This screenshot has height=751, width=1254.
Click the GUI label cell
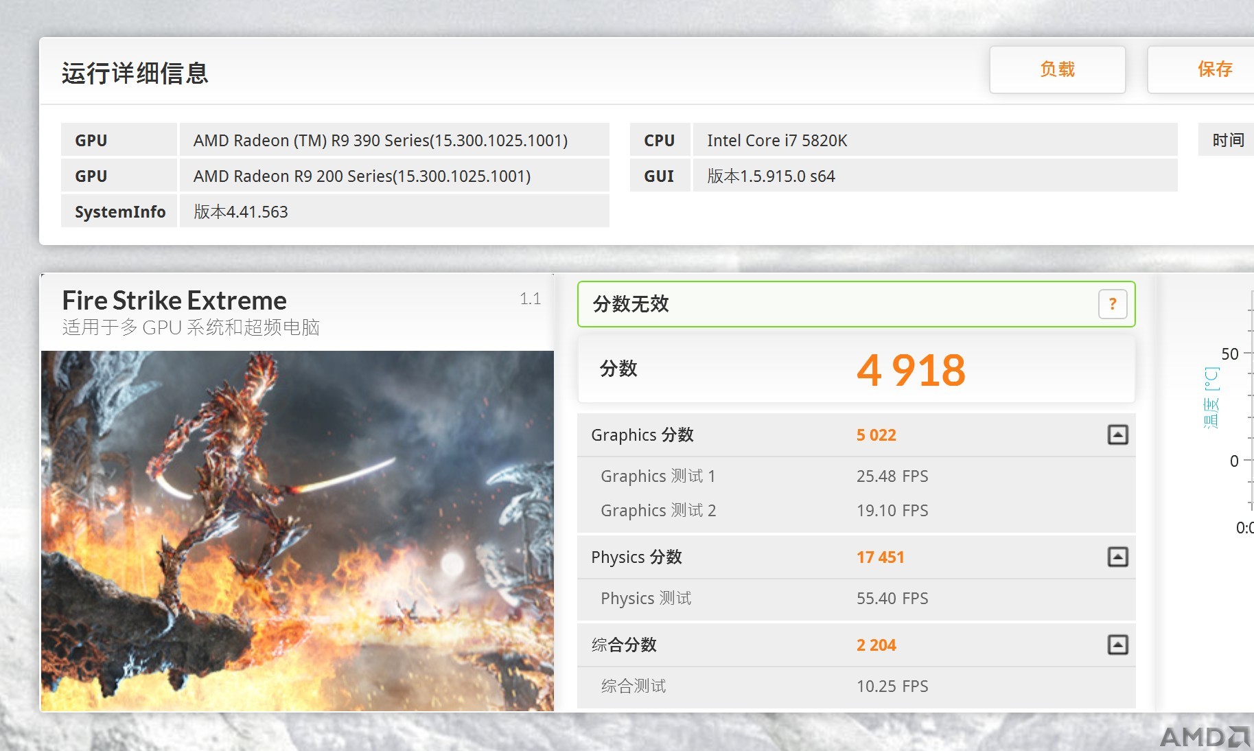point(660,176)
